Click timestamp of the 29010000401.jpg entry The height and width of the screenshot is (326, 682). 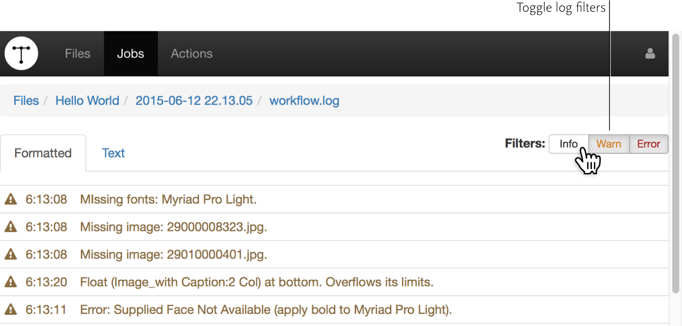(46, 254)
